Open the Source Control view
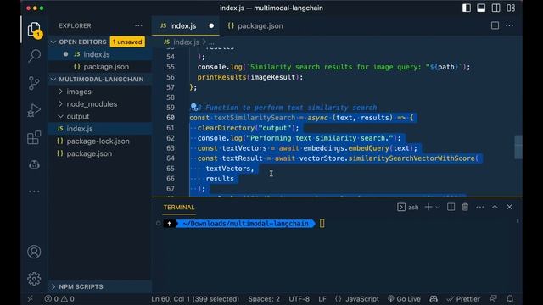The image size is (543, 305). (34, 83)
